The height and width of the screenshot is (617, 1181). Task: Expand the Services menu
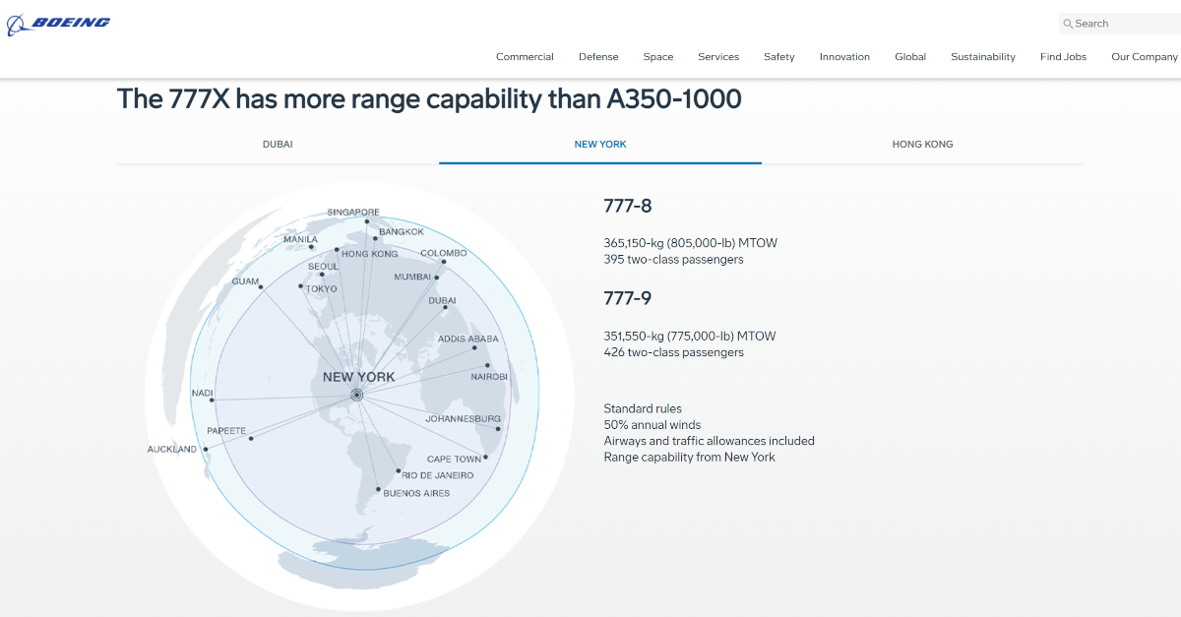pyautogui.click(x=718, y=57)
